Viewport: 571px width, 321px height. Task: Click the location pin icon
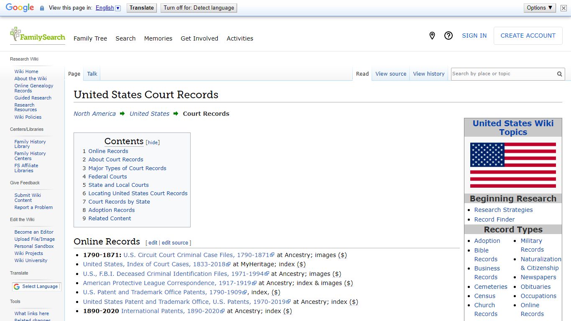coord(432,36)
